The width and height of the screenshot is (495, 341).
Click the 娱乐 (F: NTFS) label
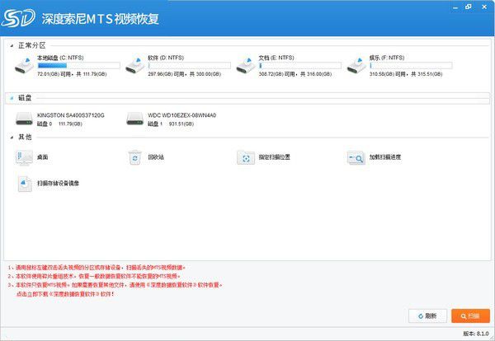tap(387, 58)
